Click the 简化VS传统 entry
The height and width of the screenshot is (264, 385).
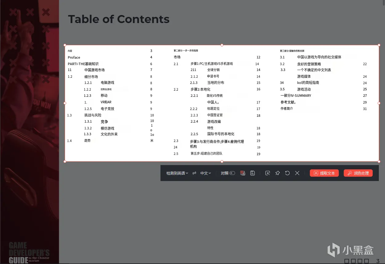click(215, 96)
